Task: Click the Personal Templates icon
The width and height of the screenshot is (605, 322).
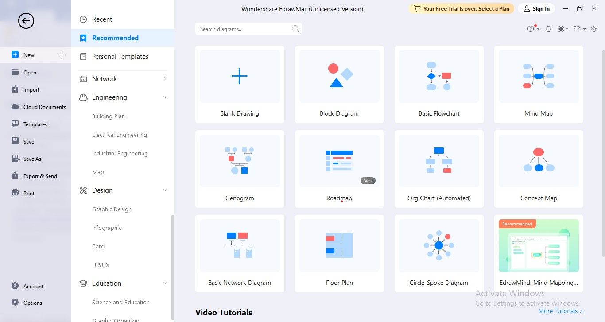Action: 83,57
